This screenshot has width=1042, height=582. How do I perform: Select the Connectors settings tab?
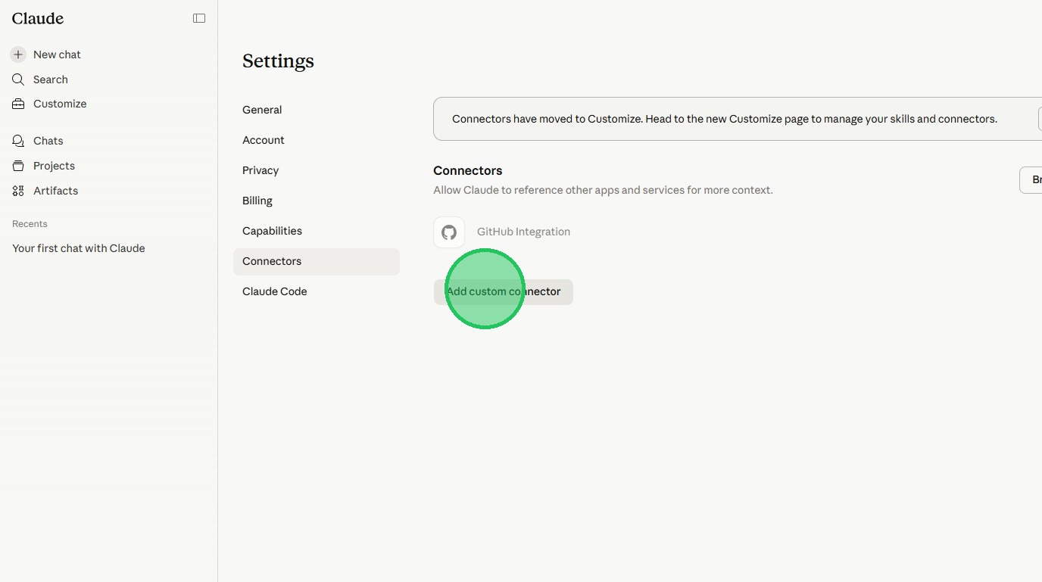click(x=317, y=261)
